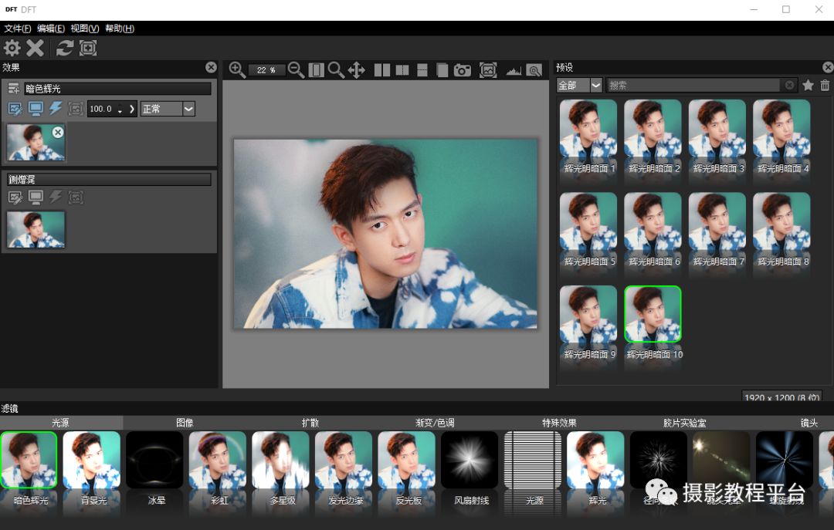Screen dimensions: 834x530
Task: Switch to the 光源 filter tab
Action: click(61, 423)
